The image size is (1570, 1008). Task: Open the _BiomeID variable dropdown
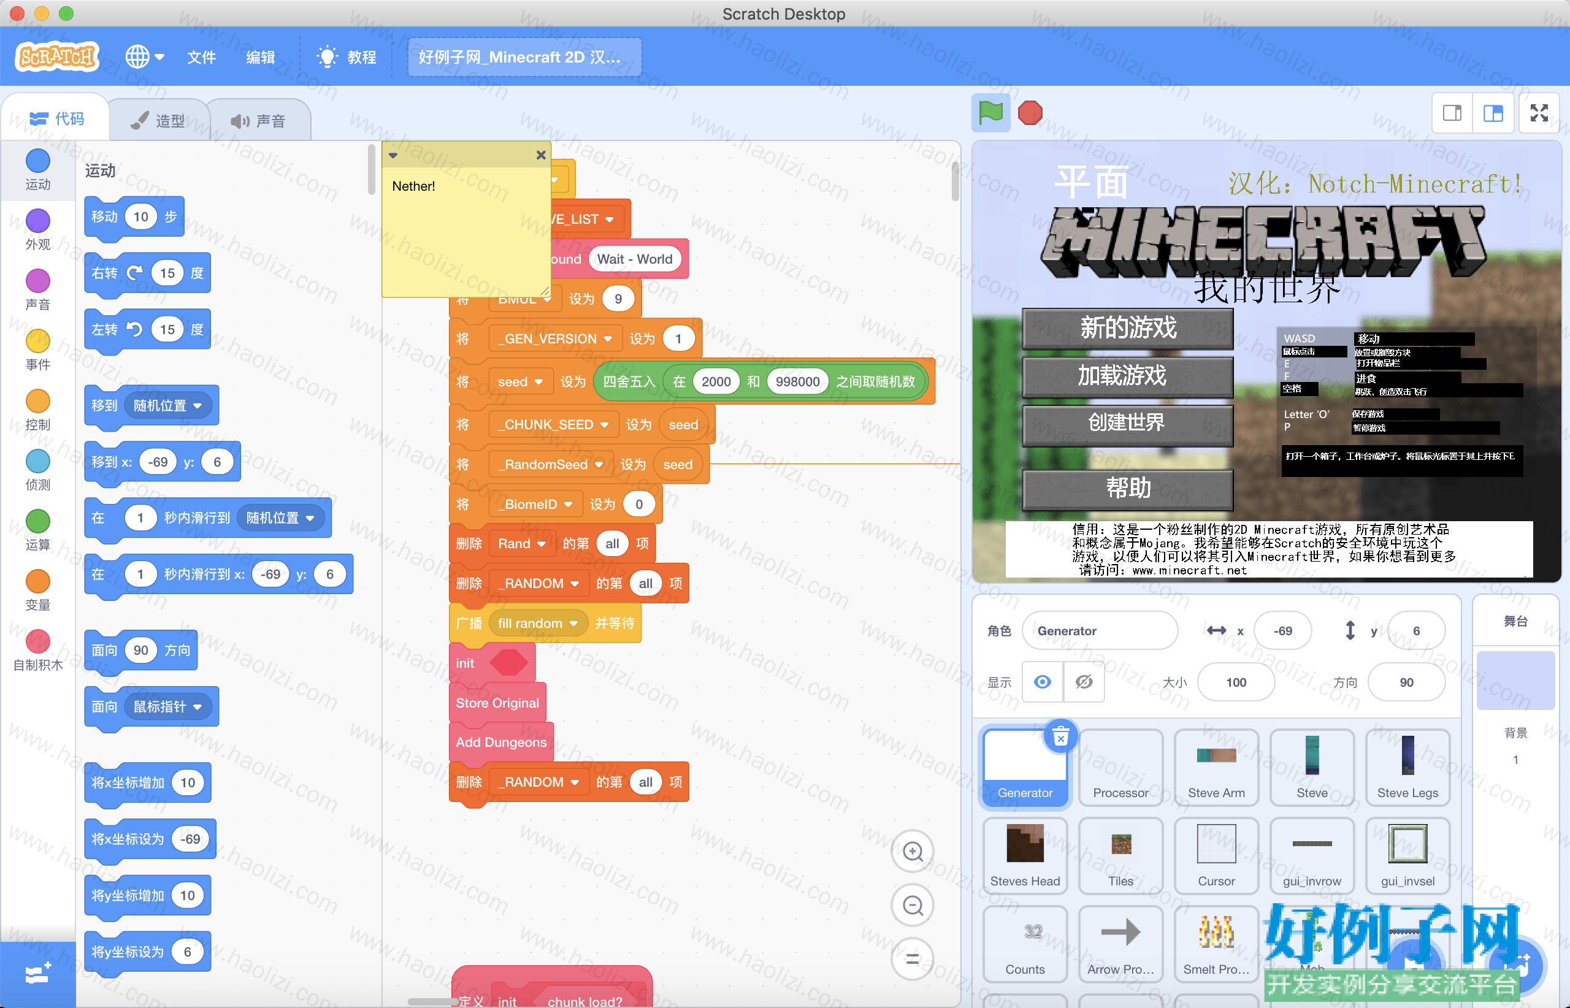click(535, 505)
